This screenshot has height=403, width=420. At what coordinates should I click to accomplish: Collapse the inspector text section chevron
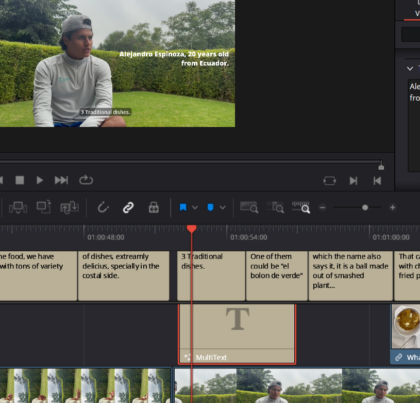tap(410, 68)
